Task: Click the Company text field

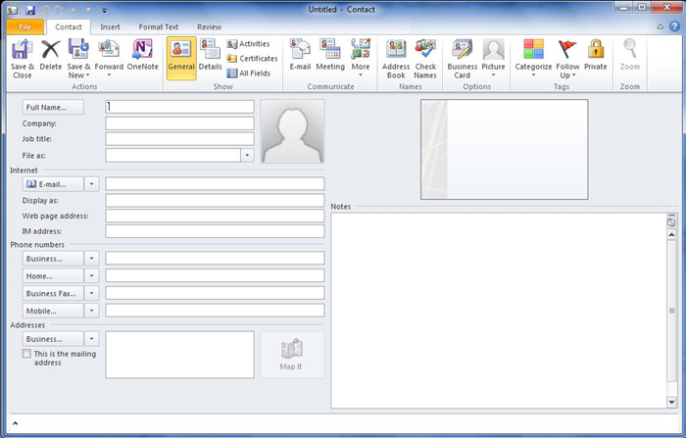Action: 179,123
